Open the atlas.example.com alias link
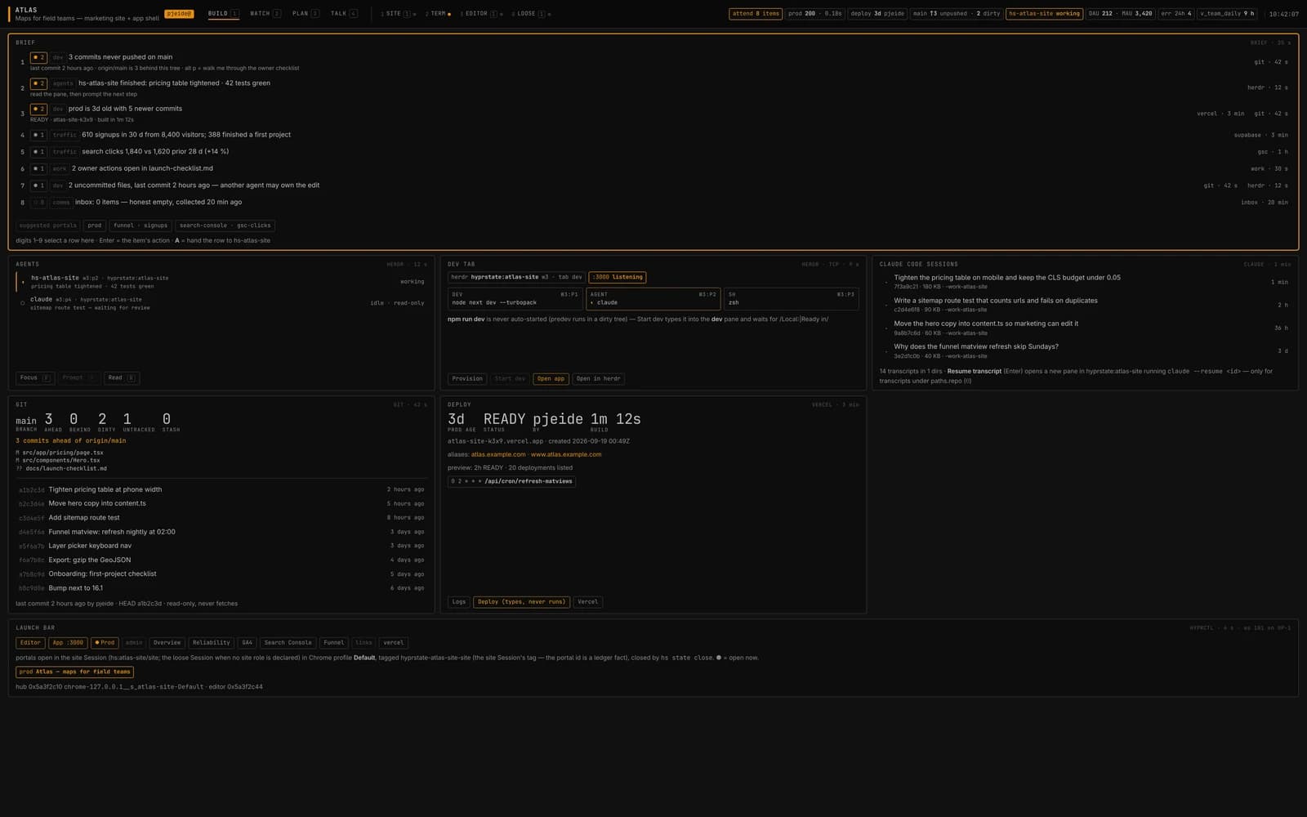This screenshot has height=817, width=1307. pyautogui.click(x=498, y=455)
